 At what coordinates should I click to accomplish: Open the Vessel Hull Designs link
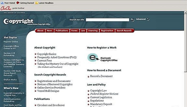tap(48, 91)
